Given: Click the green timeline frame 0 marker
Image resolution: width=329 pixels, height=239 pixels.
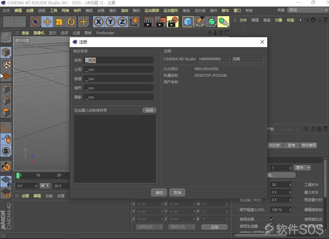Looking at the screenshot, I should pyautogui.click(x=18, y=175).
